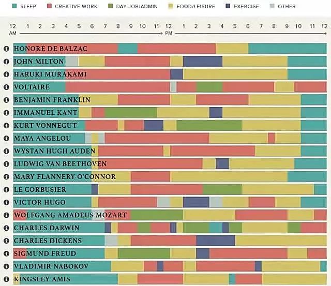Click the HARUKI MURAKAMI name

(50, 74)
